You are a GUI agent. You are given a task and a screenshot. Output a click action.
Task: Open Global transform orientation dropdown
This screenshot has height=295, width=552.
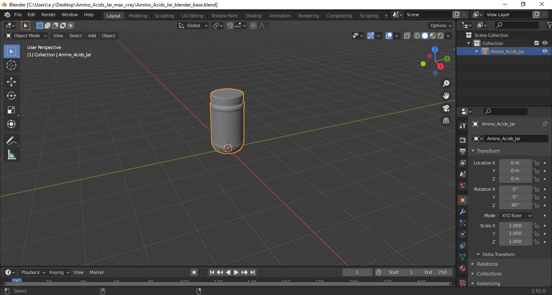click(193, 26)
